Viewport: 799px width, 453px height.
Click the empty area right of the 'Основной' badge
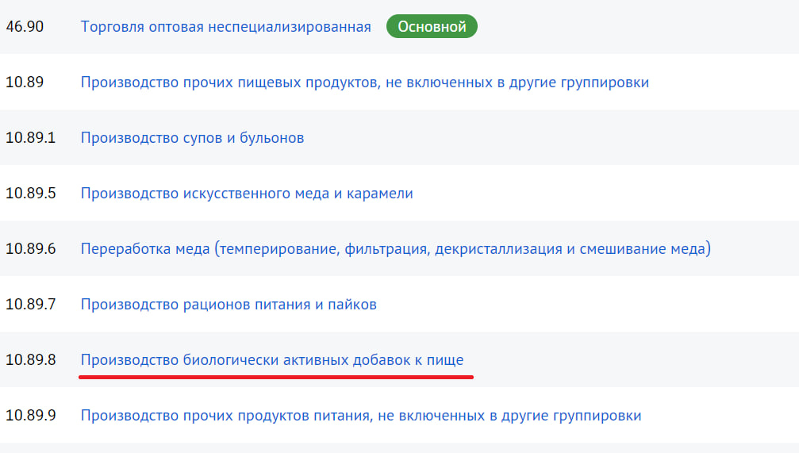(x=635, y=27)
